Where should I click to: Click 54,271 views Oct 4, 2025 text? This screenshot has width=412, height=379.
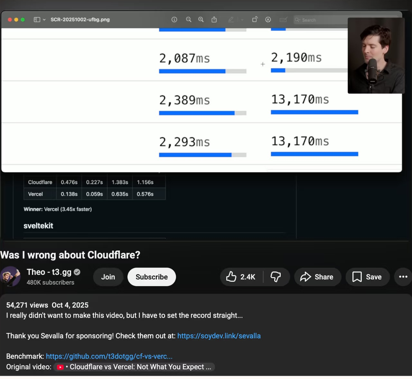tap(47, 305)
